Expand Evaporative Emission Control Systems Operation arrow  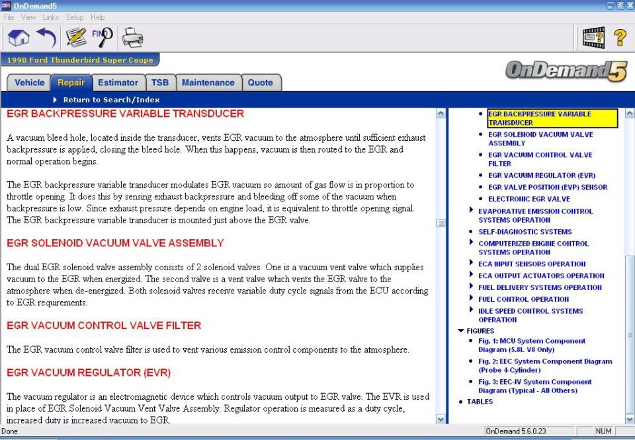[471, 210]
